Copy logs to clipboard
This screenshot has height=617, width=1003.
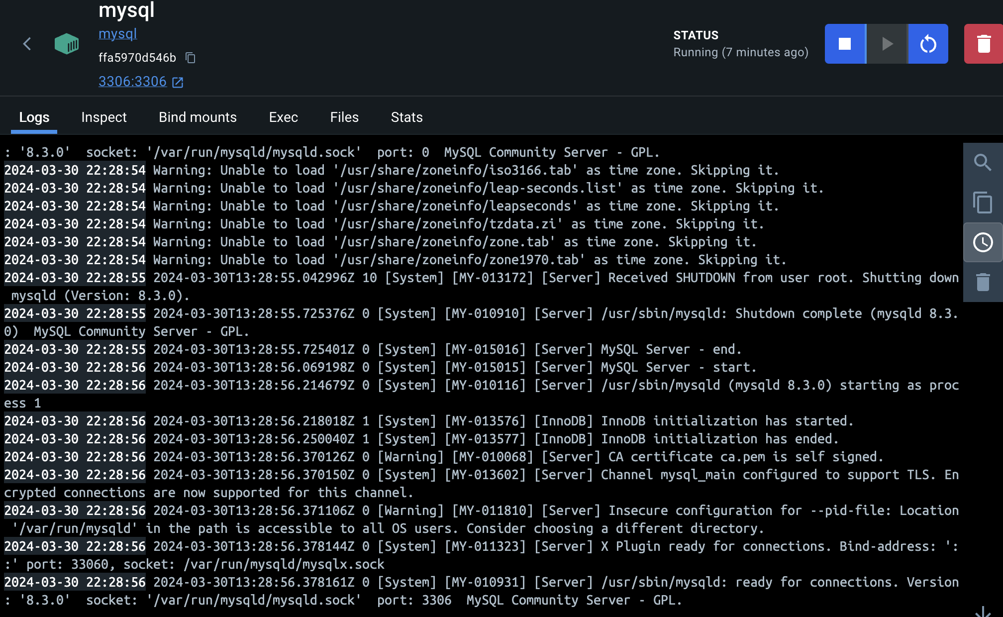983,203
